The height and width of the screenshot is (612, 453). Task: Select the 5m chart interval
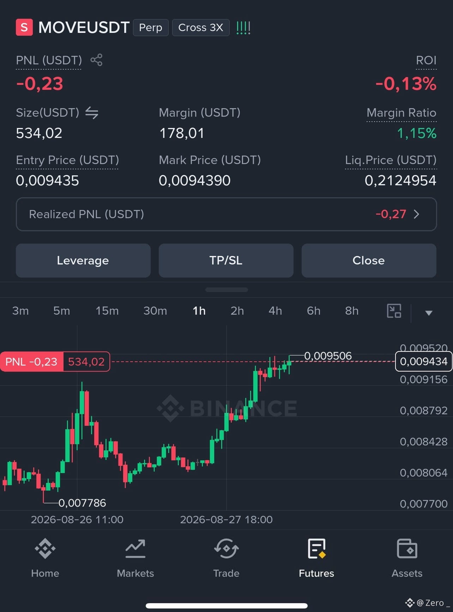62,311
